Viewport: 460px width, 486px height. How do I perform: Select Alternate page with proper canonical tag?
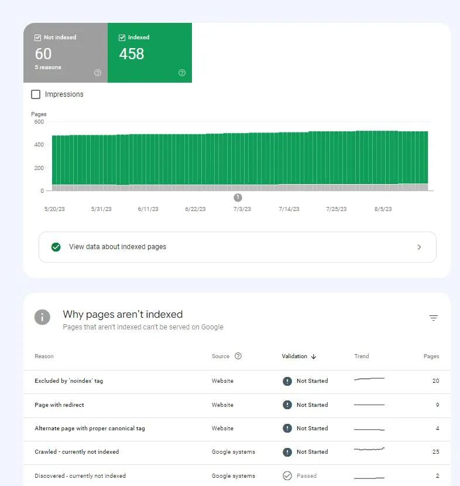(x=90, y=429)
